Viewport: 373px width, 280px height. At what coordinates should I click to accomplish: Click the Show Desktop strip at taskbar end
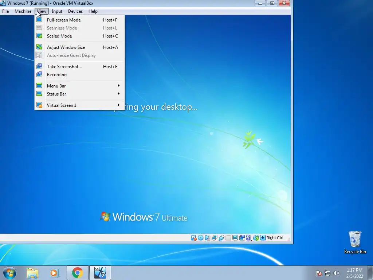pyautogui.click(x=370, y=273)
